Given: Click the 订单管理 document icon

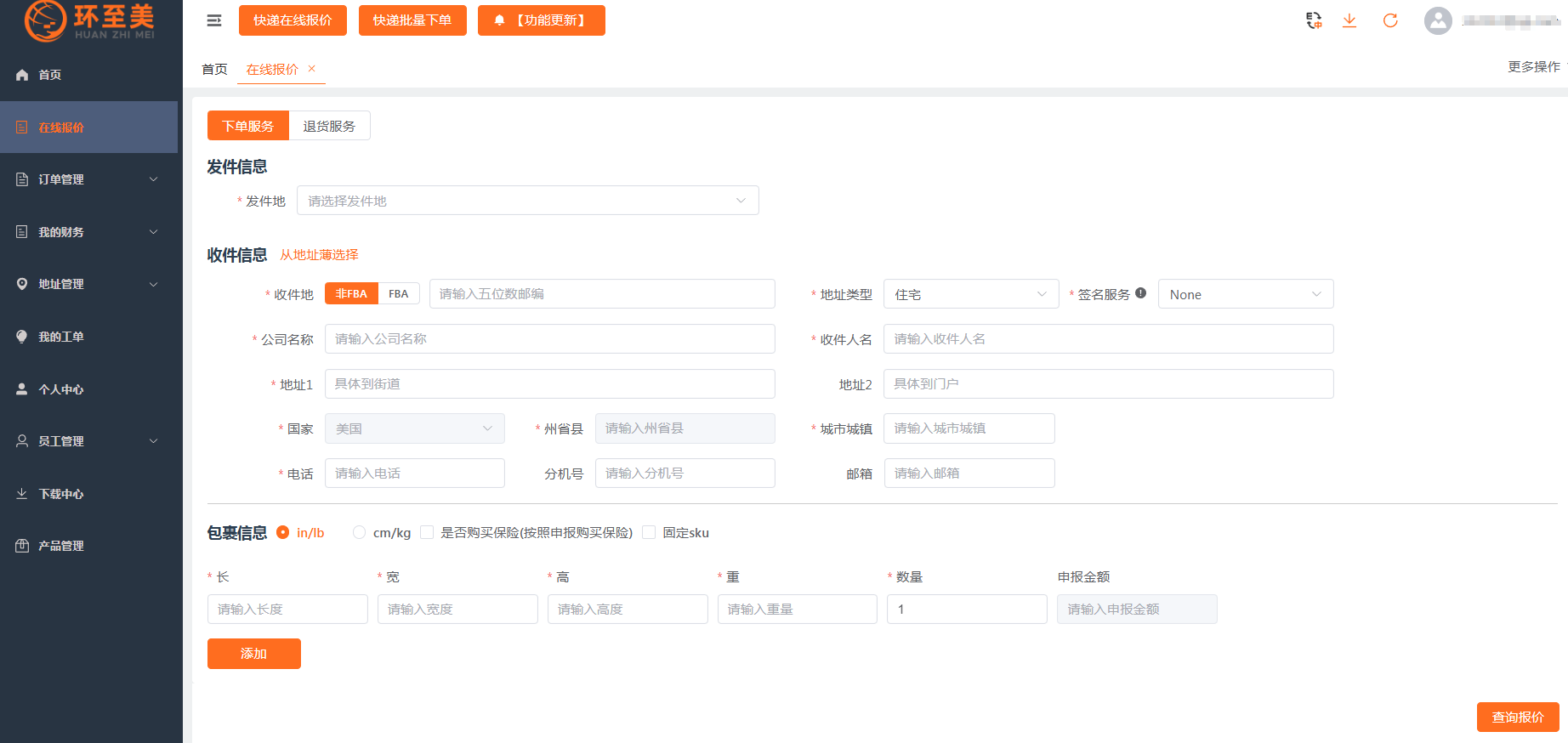Looking at the screenshot, I should 22,179.
